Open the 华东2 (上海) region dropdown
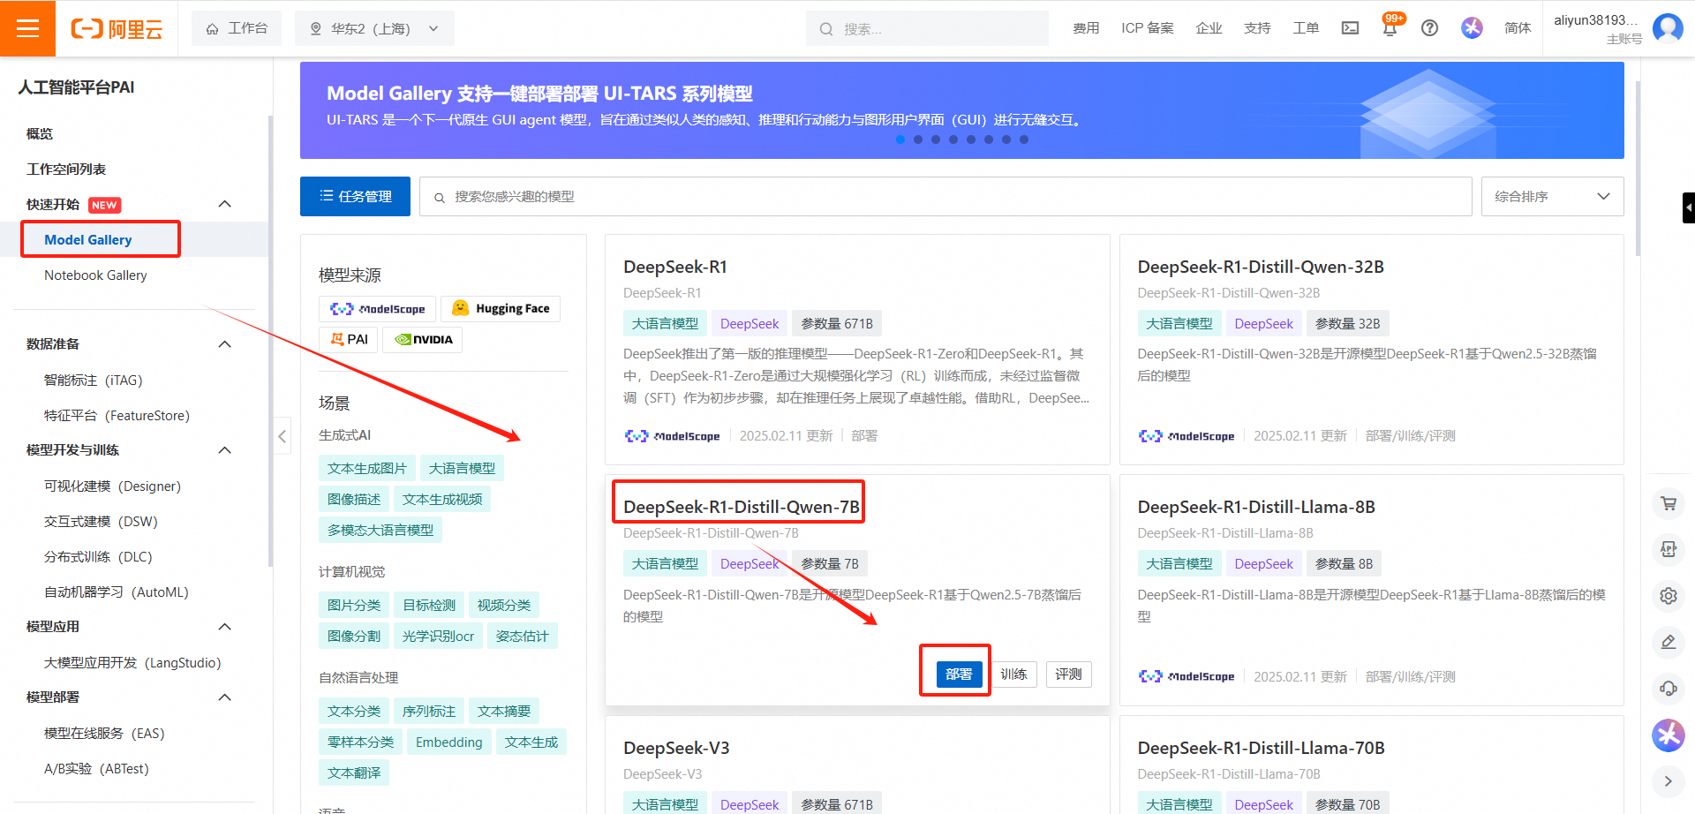Image resolution: width=1695 pixels, height=814 pixels. pyautogui.click(x=374, y=28)
